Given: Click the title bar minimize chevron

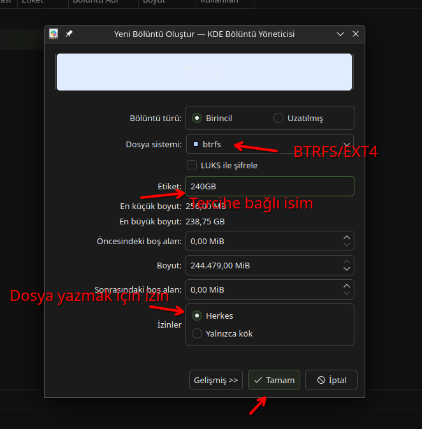Looking at the screenshot, I should pos(340,34).
